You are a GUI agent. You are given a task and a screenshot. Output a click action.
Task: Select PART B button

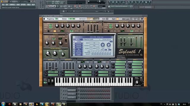[96, 19]
